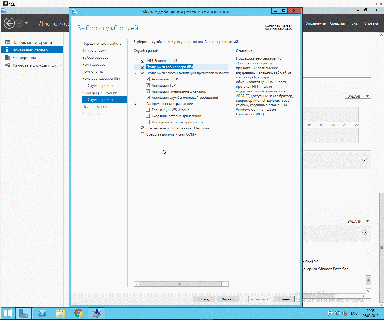The height and width of the screenshot is (320, 384).
Task: Click the Далее > button
Action: [x=228, y=299]
